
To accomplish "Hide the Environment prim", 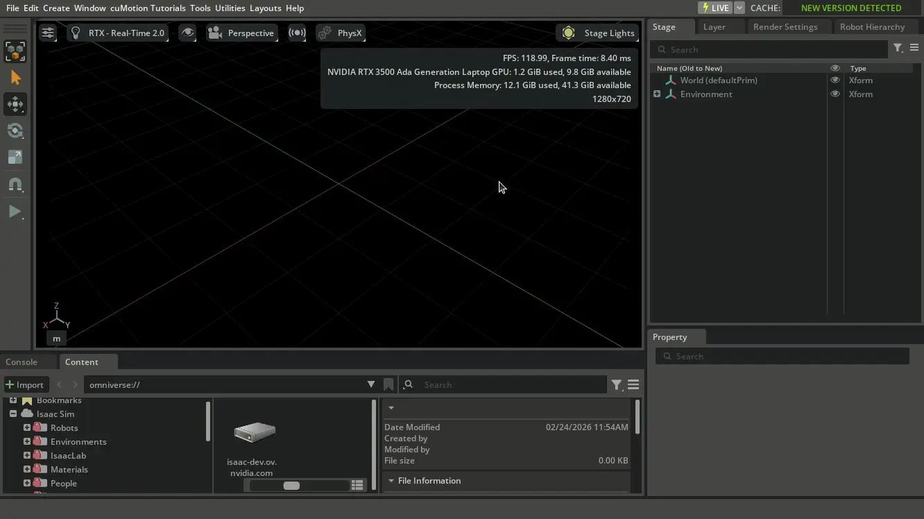I will 835,94.
